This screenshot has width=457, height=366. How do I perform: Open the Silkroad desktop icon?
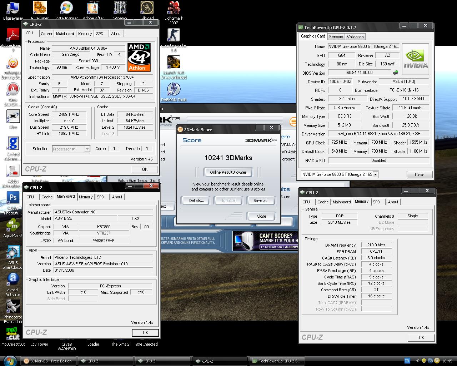(147, 8)
